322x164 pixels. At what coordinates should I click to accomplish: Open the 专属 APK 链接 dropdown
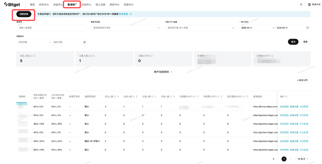[x=200, y=28]
